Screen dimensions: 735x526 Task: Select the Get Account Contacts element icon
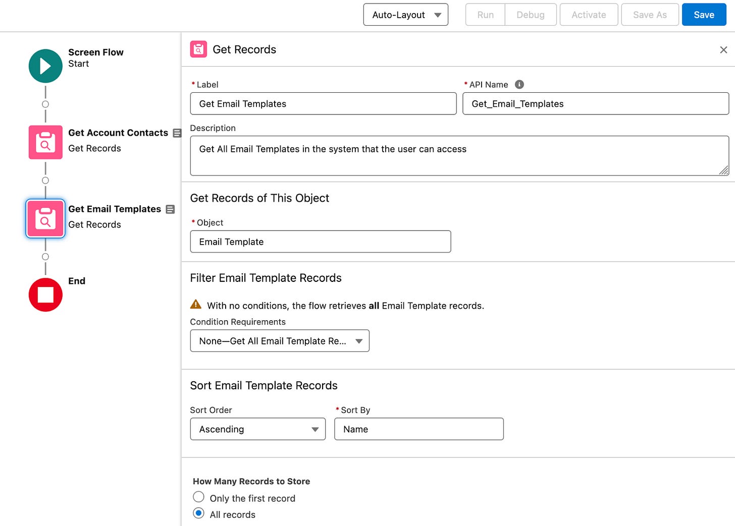[45, 142]
